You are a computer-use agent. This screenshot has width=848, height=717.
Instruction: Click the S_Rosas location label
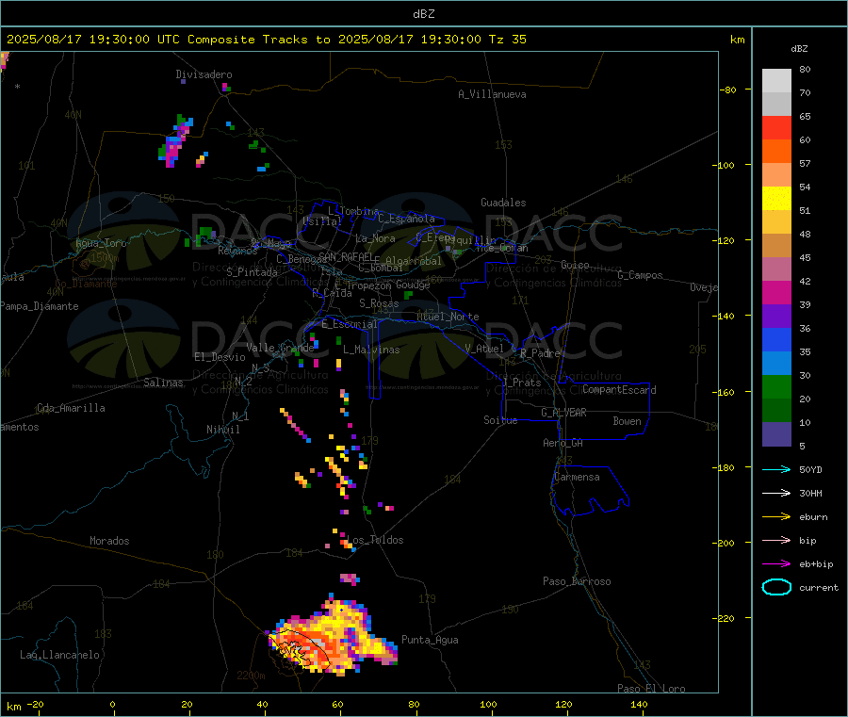tap(379, 303)
